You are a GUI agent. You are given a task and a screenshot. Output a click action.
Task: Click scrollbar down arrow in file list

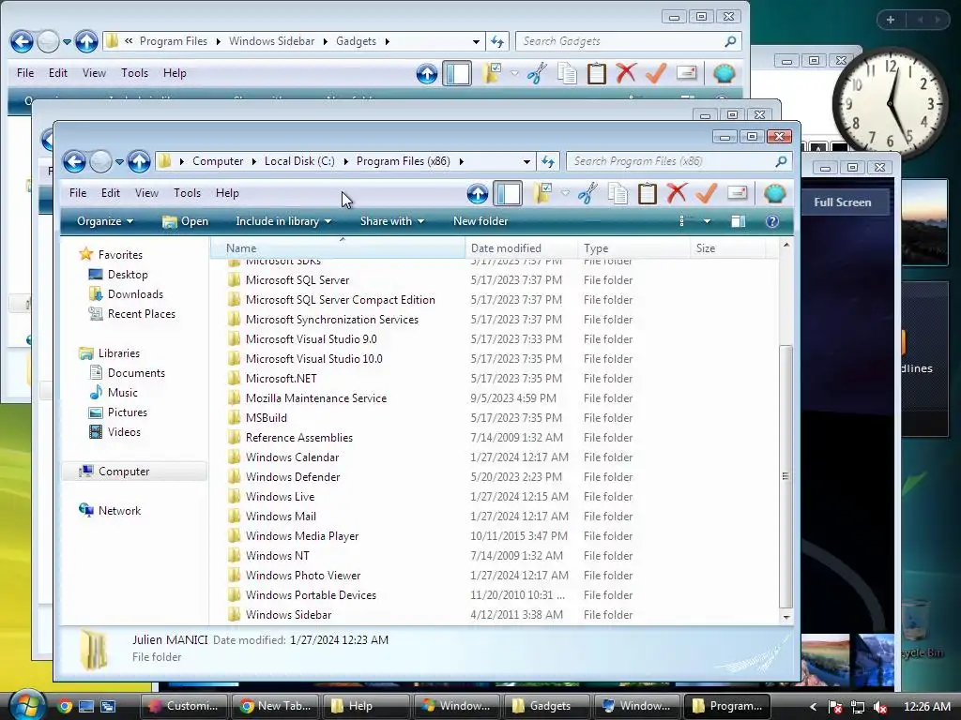click(x=786, y=618)
